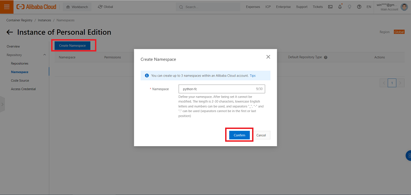The height and width of the screenshot is (195, 411).
Task: Cancel the Create Namespace dialog
Action: pos(261,135)
